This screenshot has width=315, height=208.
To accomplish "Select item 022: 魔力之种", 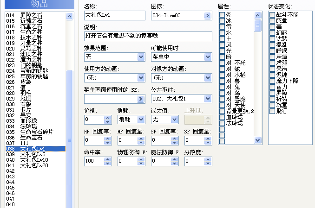I will (x=36, y=60).
